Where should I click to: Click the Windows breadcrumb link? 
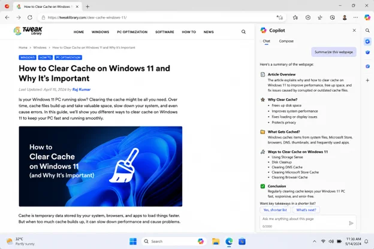(40, 48)
